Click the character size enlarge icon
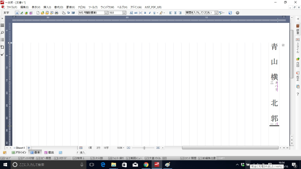The width and height of the screenshot is (301, 169). point(131,13)
